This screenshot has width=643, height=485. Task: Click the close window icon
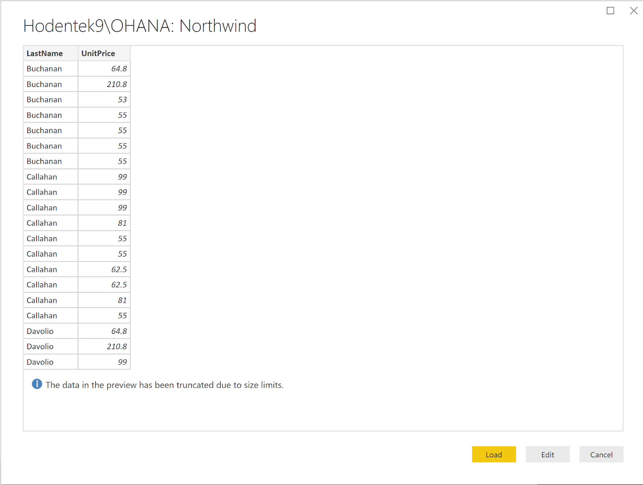[634, 11]
